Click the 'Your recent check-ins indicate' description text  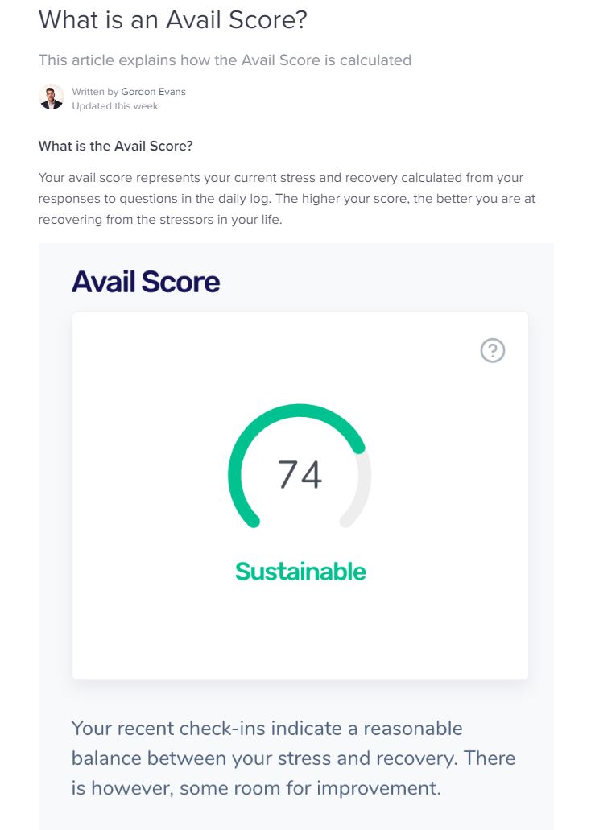(x=267, y=729)
